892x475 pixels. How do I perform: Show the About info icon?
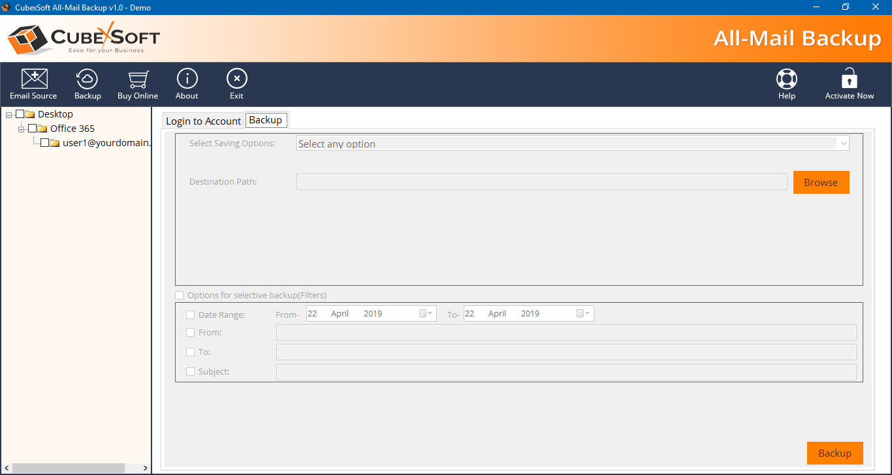187,79
